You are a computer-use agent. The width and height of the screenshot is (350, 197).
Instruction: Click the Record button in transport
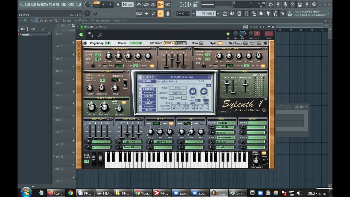[118, 4]
